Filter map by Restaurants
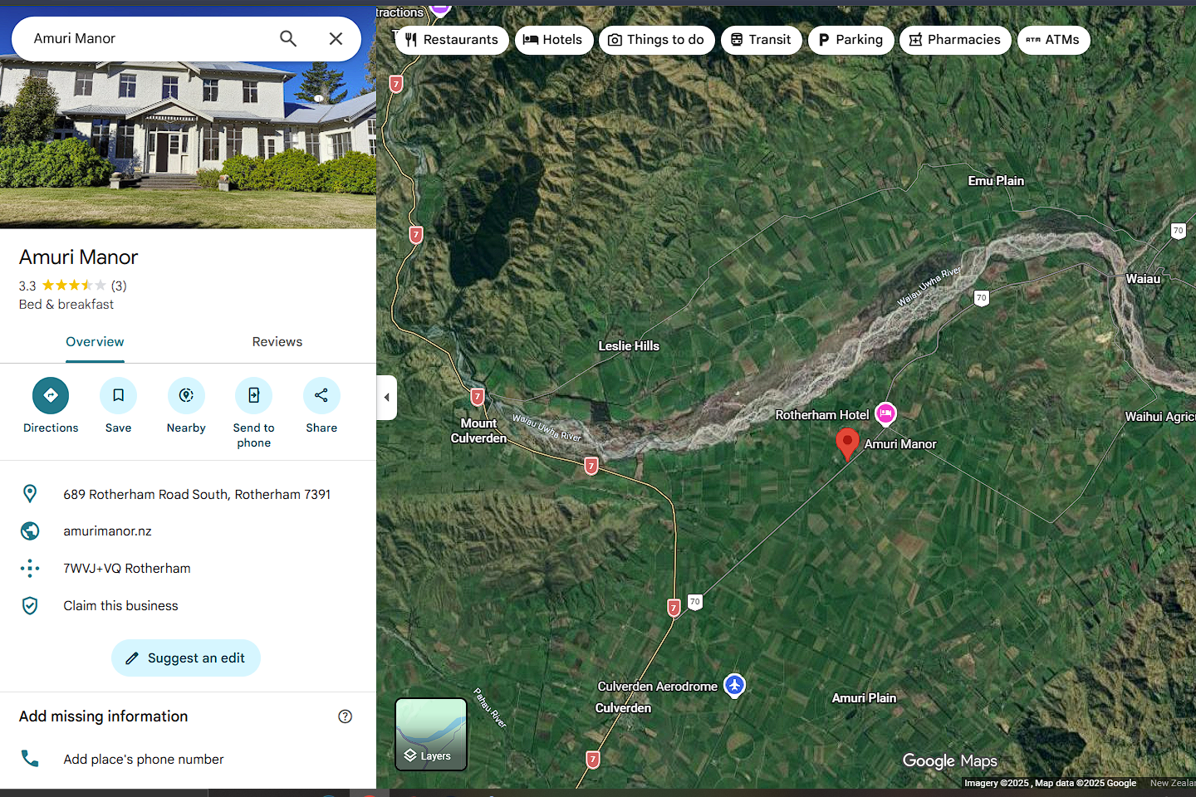Viewport: 1196px width, 797px height. (x=452, y=40)
